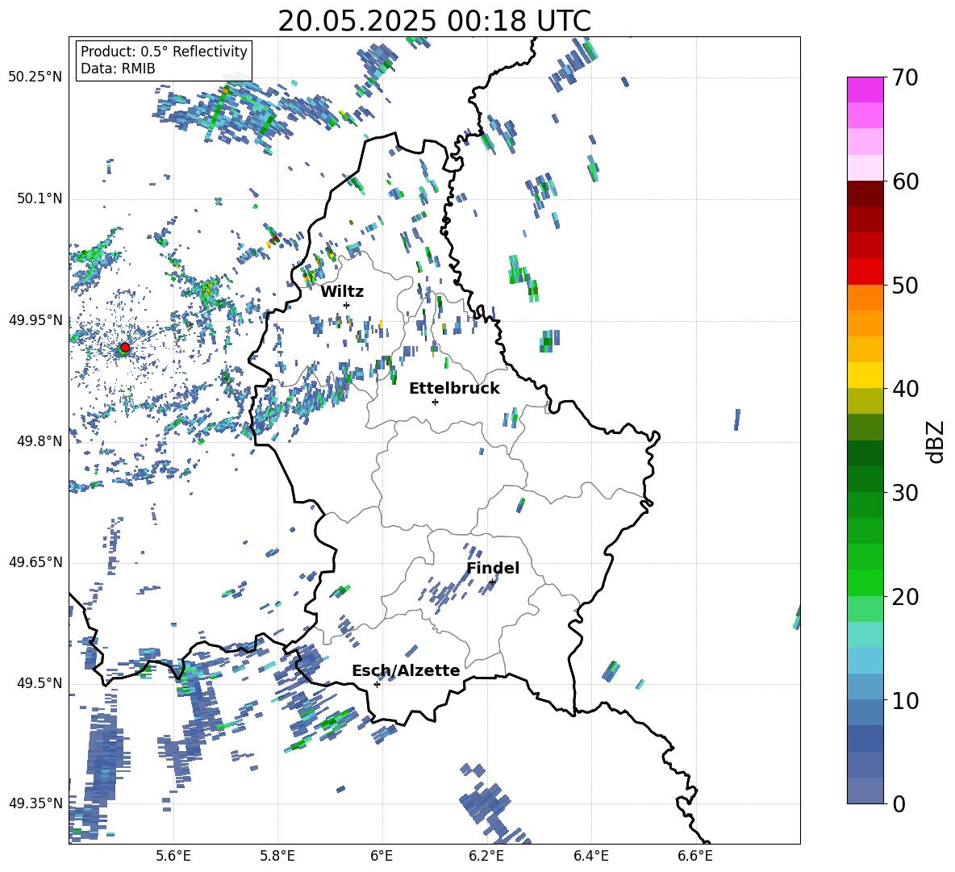The height and width of the screenshot is (872, 955).
Task: Click the bright green colorbar segment above 20
Action: point(865,582)
